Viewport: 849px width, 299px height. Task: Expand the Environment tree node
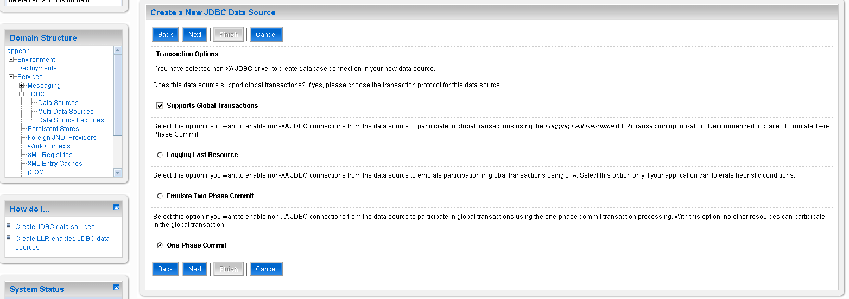11,60
